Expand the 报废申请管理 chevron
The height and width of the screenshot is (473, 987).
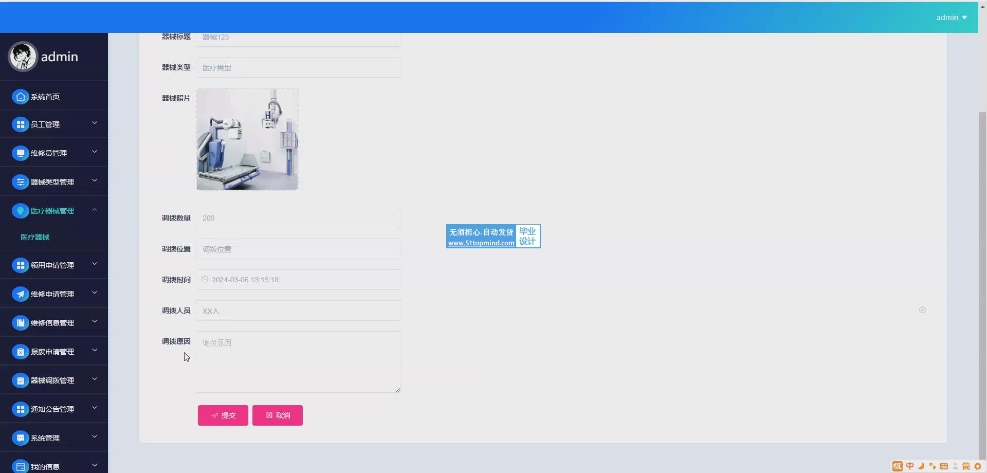(95, 350)
